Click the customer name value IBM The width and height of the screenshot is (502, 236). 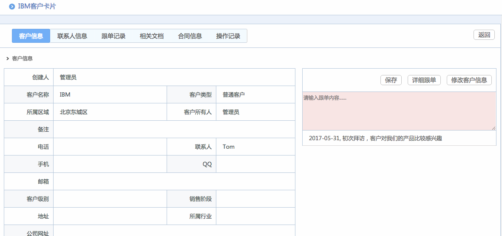click(65, 94)
